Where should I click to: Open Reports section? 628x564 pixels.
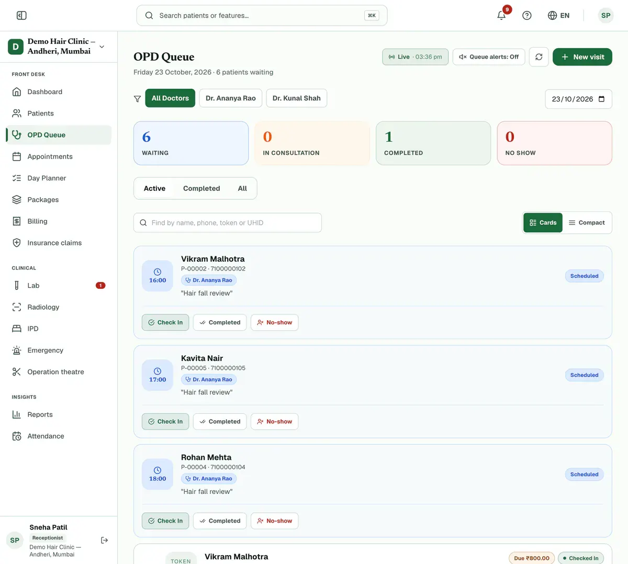59,414
